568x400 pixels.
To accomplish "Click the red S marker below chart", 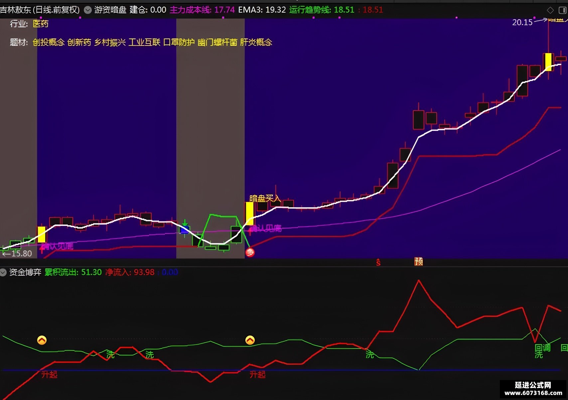I will pyautogui.click(x=378, y=262).
